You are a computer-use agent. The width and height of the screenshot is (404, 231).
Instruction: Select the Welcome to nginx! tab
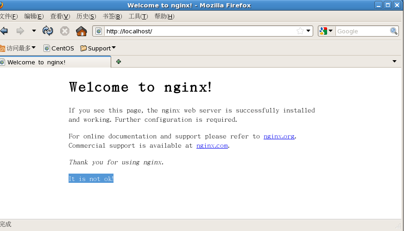click(x=55, y=62)
